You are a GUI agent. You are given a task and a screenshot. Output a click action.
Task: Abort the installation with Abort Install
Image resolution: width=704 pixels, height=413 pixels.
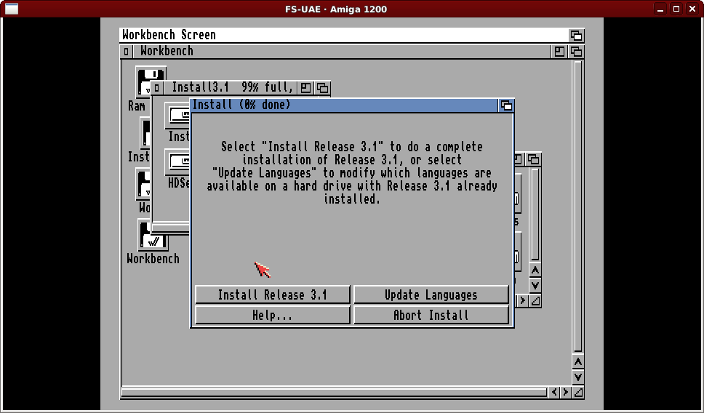click(431, 315)
